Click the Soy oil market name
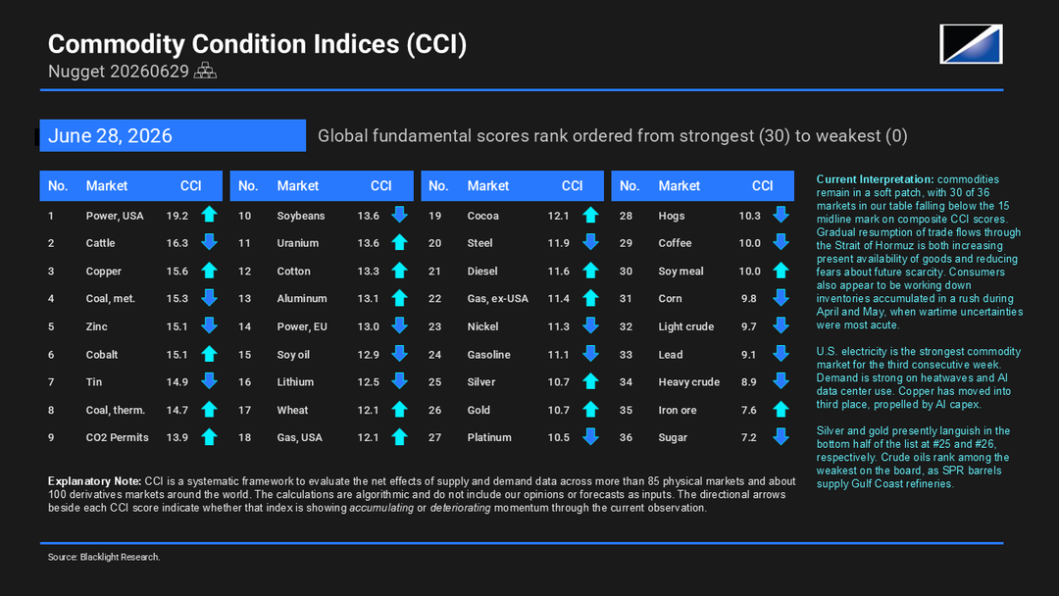The height and width of the screenshot is (596, 1059). pyautogui.click(x=293, y=354)
